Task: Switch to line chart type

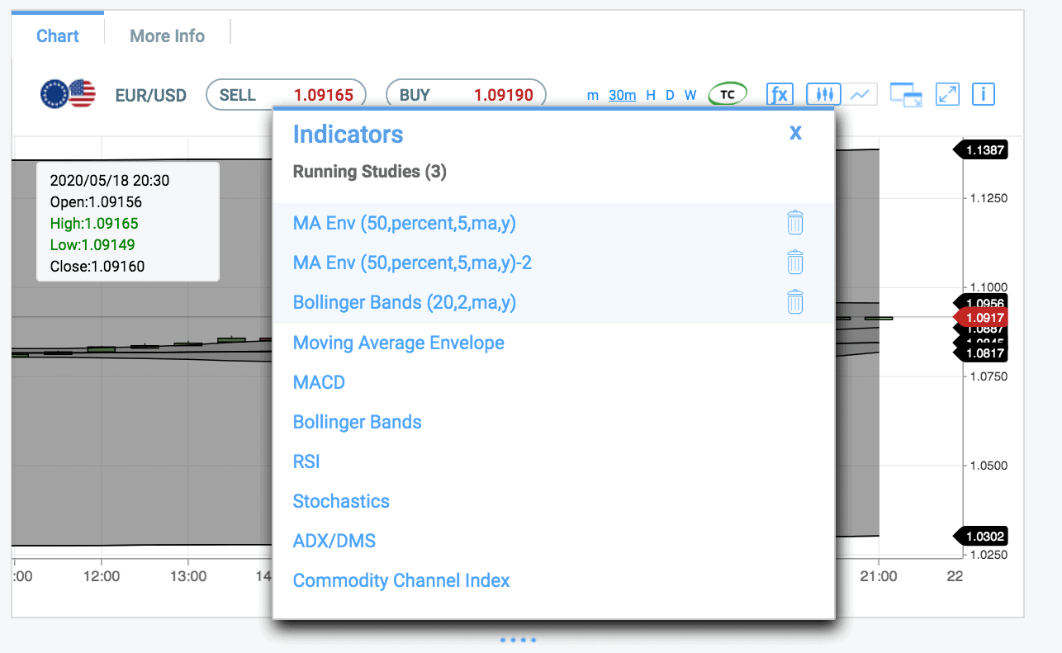Action: (861, 94)
